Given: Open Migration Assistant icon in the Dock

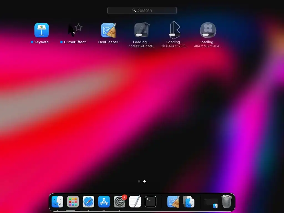Looking at the screenshot, I should [189, 202].
